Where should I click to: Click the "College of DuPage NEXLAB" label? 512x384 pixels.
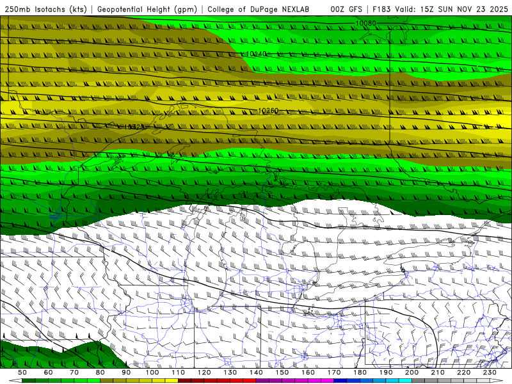259,10
